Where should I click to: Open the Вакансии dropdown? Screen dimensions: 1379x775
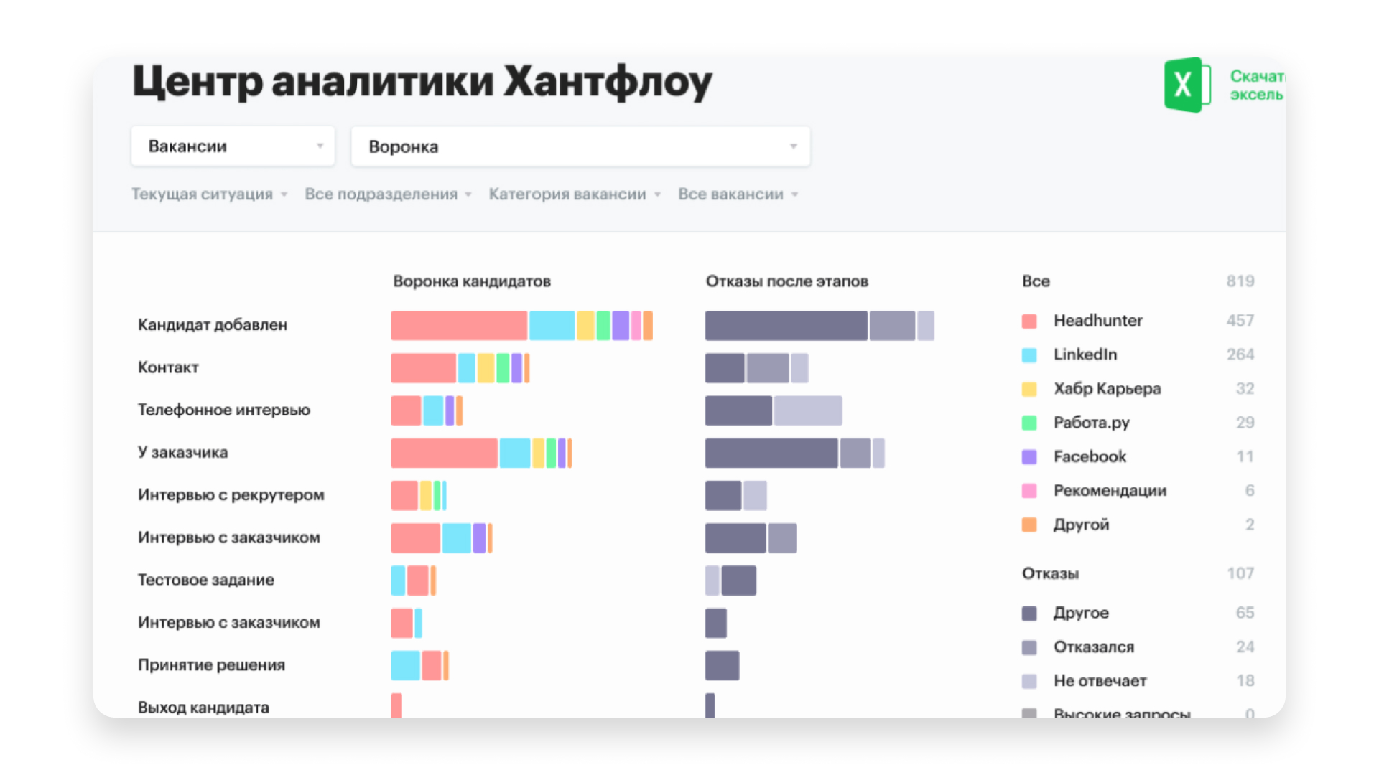(233, 146)
